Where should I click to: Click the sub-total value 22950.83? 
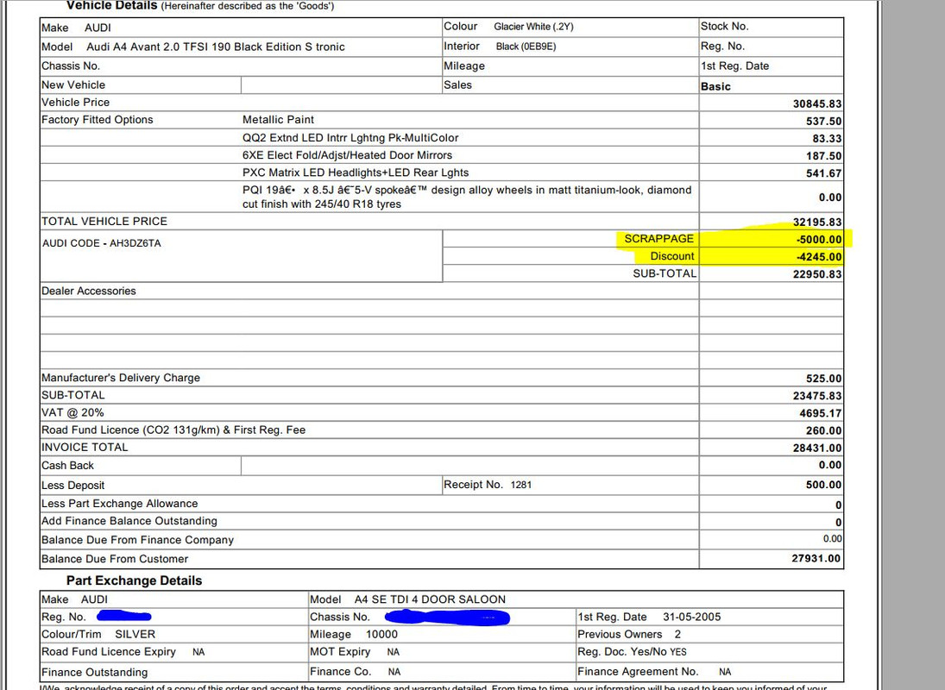click(816, 274)
